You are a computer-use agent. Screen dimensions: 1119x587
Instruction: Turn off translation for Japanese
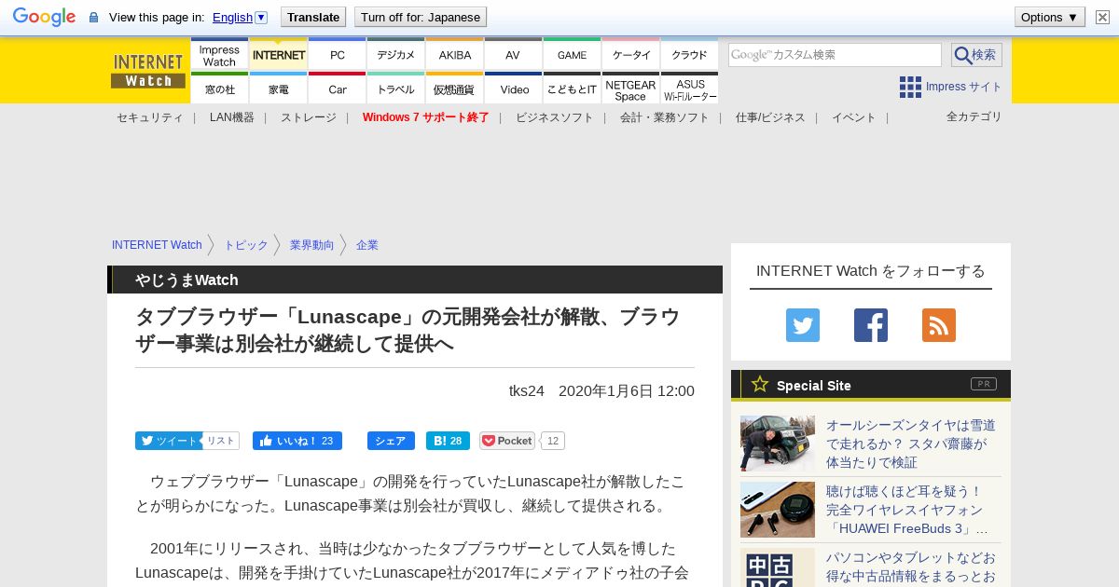tap(421, 17)
